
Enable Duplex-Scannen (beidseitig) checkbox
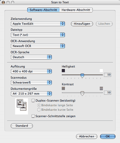pos(33,101)
